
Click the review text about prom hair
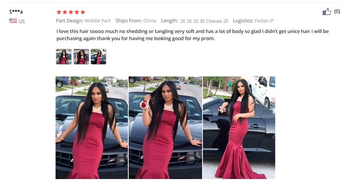(x=192, y=35)
